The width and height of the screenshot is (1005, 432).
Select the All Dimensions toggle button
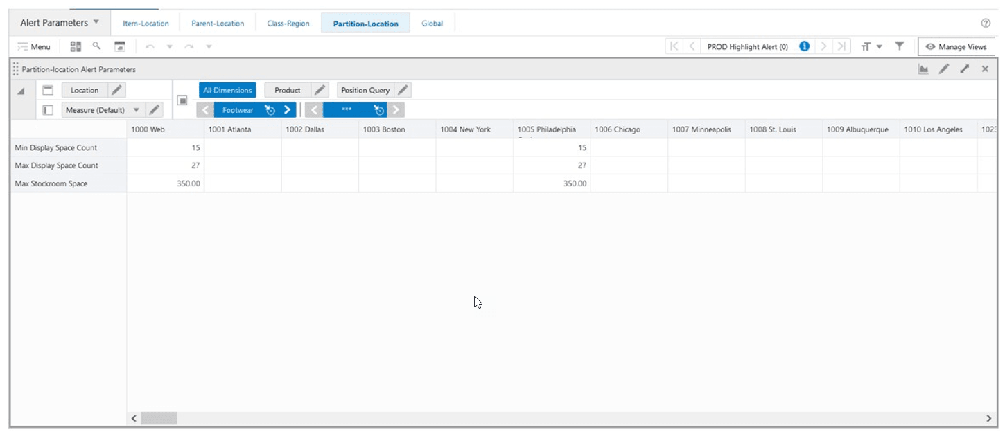click(227, 89)
